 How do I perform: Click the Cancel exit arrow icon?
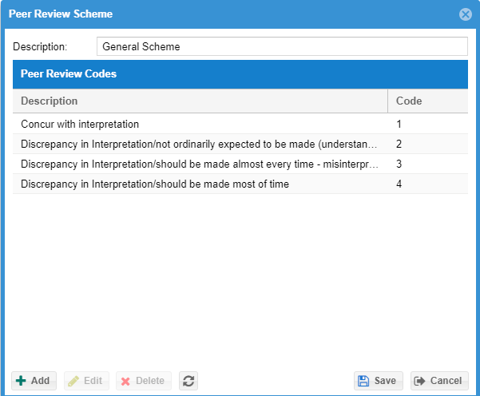click(419, 381)
